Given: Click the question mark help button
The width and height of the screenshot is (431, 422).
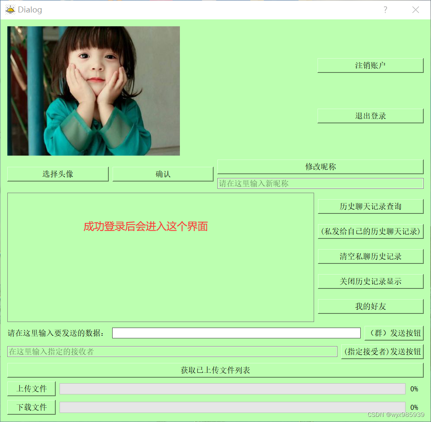Looking at the screenshot, I should [x=385, y=10].
